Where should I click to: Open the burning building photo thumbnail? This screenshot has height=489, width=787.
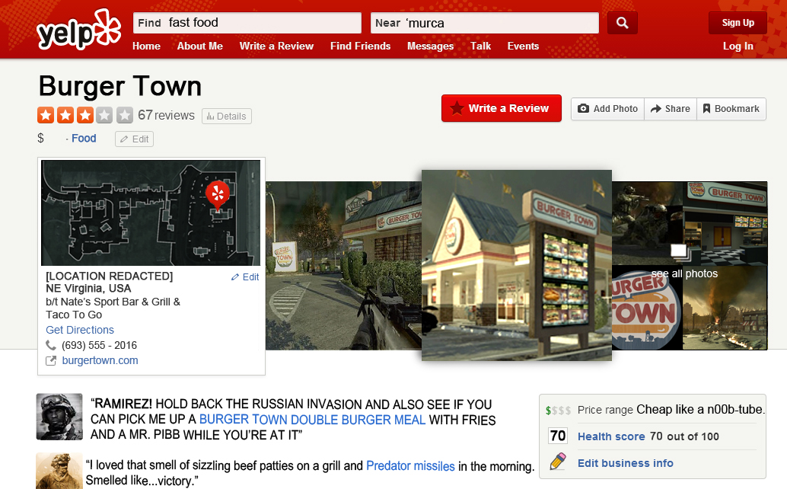(x=725, y=308)
